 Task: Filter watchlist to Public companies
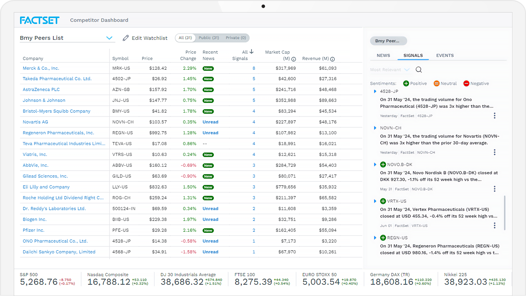(x=209, y=38)
